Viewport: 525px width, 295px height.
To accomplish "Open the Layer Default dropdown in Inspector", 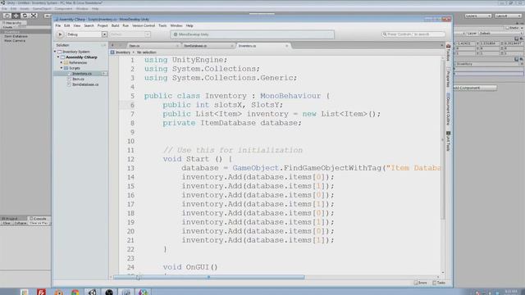I will (x=501, y=34).
